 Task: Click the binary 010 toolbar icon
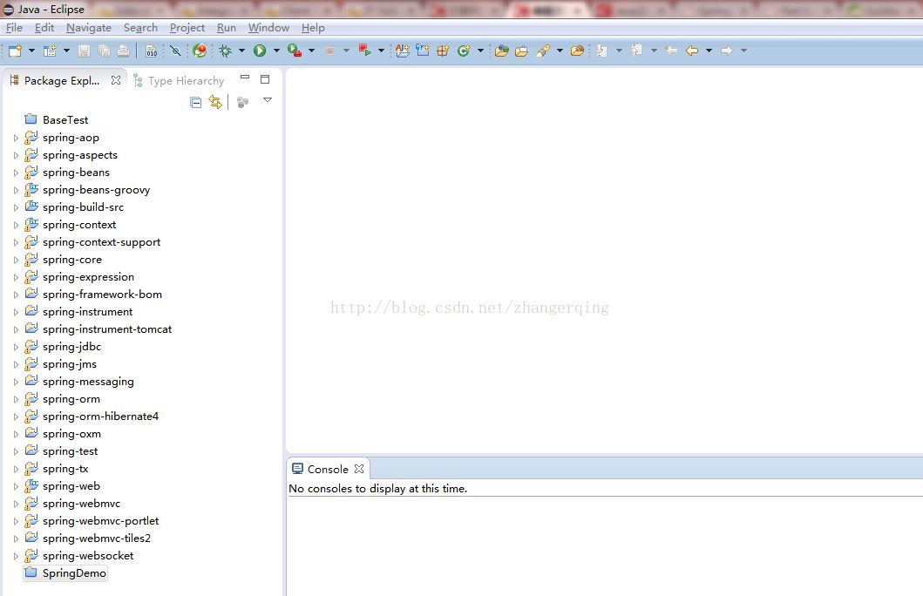(152, 51)
